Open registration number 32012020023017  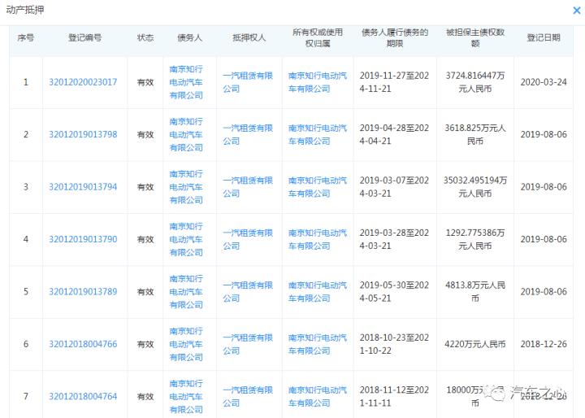point(83,82)
